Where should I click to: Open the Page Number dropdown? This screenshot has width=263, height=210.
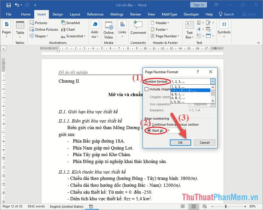[x=167, y=36]
